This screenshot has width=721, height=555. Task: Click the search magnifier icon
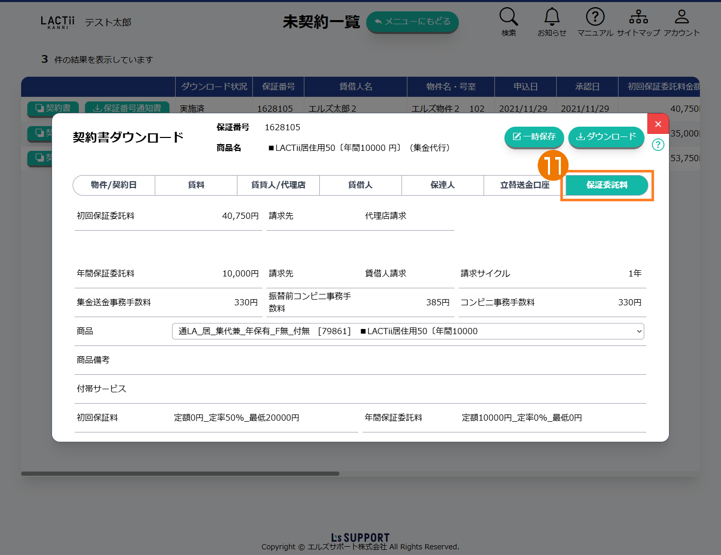pyautogui.click(x=508, y=17)
